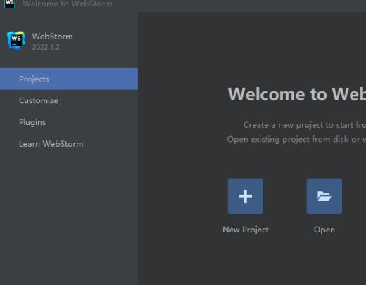The width and height of the screenshot is (366, 285).
Task: Click the WebStorm logo in sidebar
Action: pos(16,40)
